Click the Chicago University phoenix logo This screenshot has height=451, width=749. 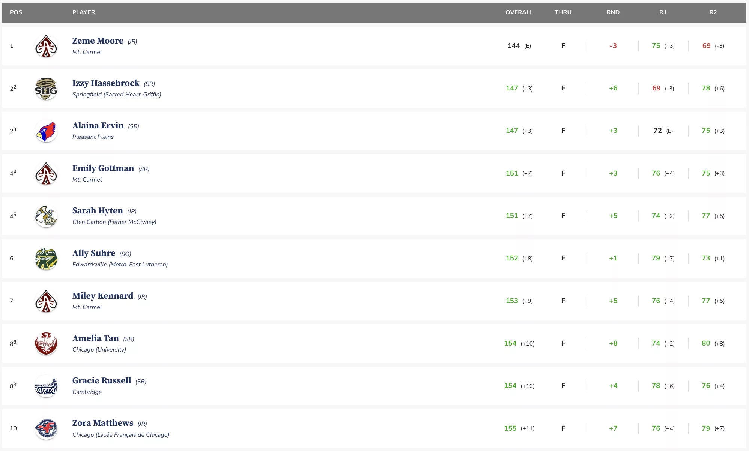[46, 343]
